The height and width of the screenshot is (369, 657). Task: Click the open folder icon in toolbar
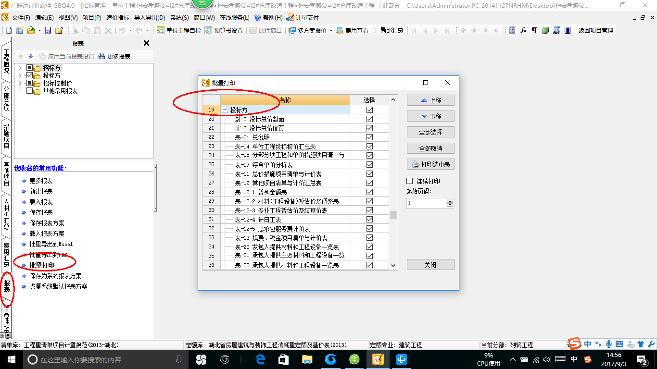(31, 30)
